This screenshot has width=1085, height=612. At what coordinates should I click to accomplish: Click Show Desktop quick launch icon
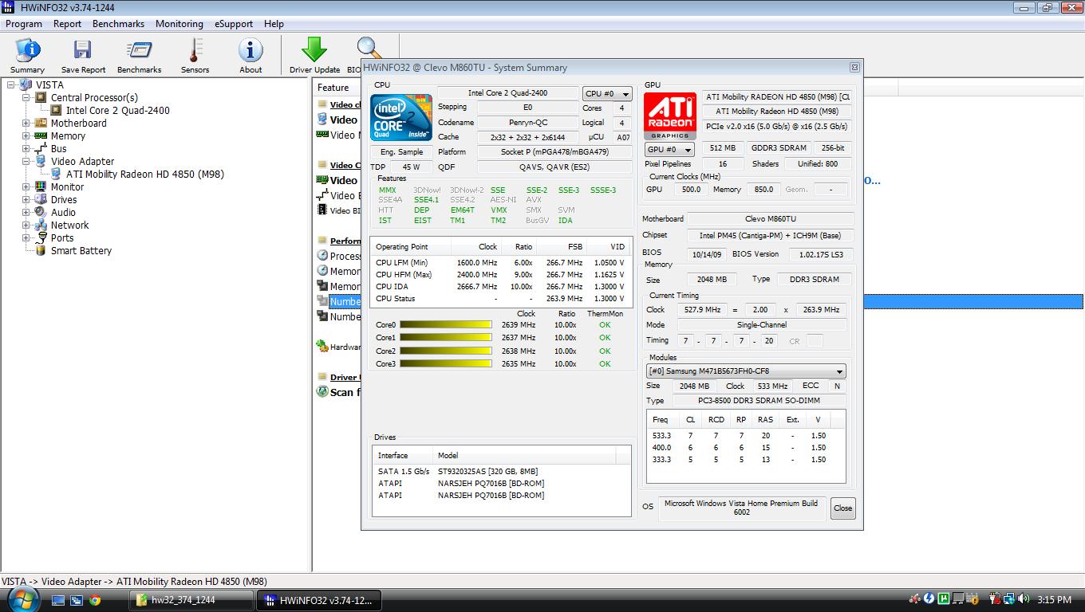(x=58, y=600)
